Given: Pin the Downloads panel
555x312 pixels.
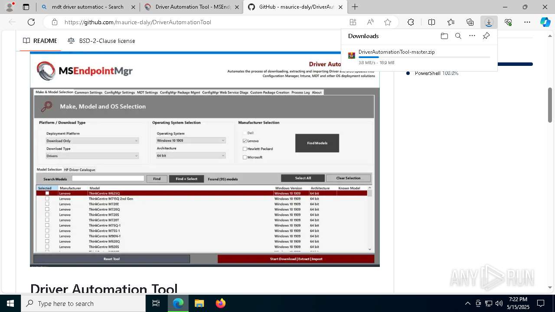Looking at the screenshot, I should pos(486,36).
